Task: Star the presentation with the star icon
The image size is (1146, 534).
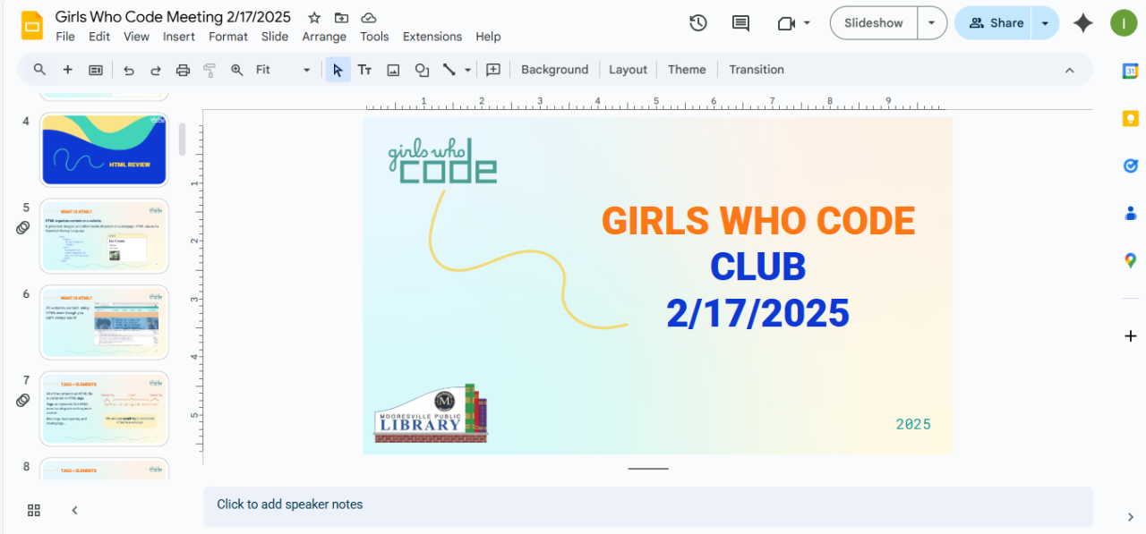Action: 313,18
